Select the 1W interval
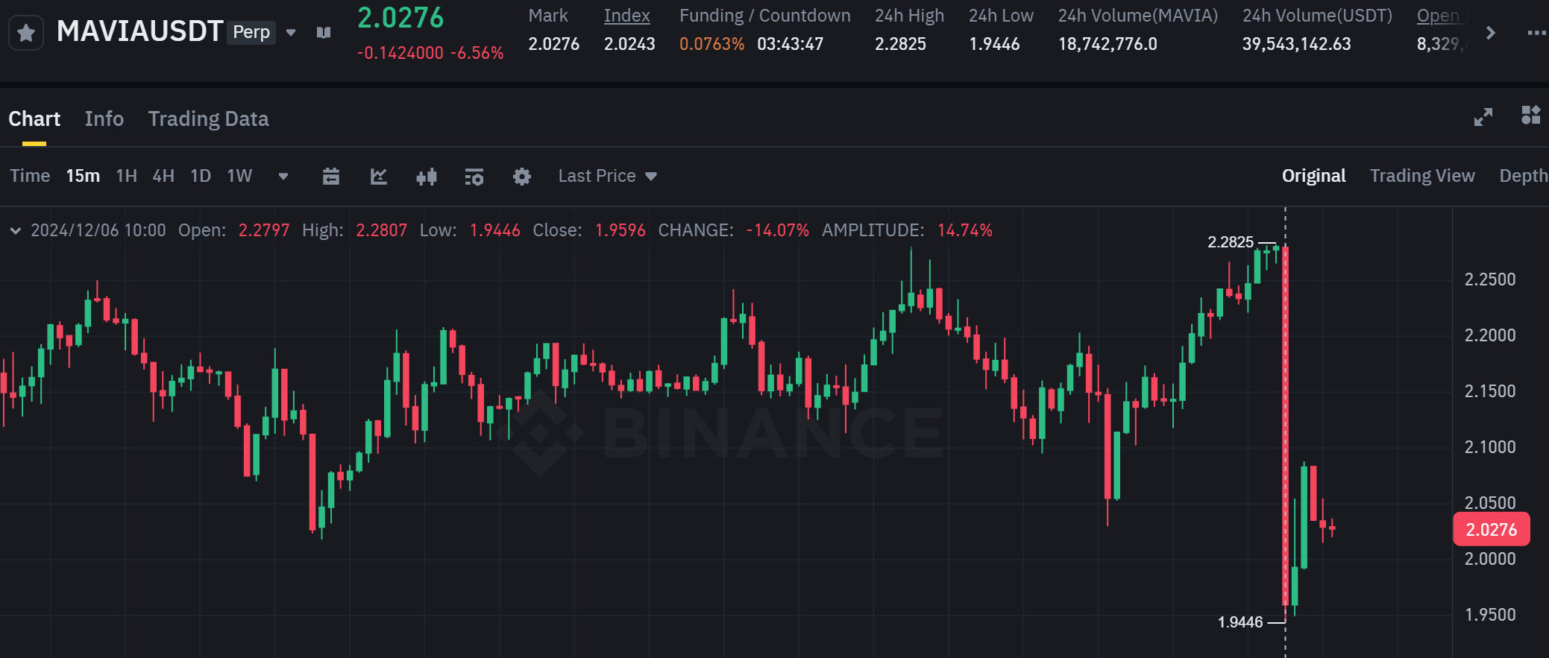 click(x=239, y=176)
